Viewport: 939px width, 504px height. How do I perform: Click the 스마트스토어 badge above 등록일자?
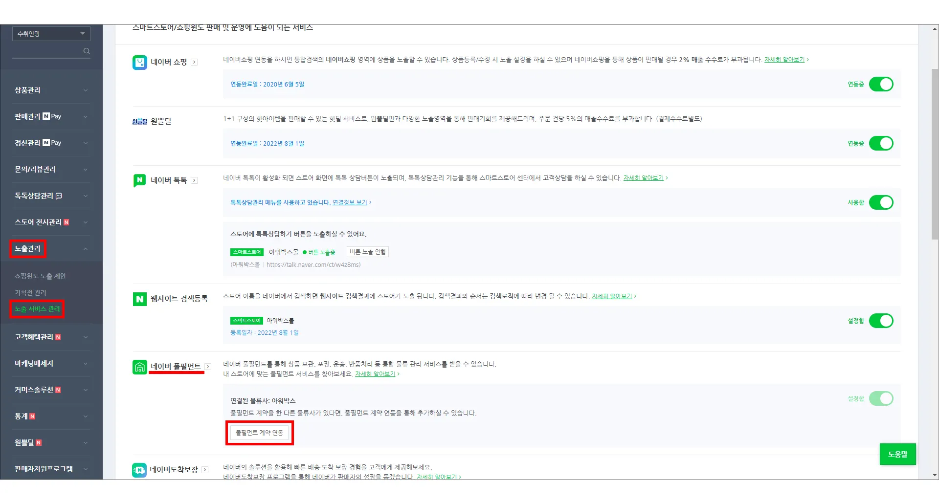coord(247,321)
